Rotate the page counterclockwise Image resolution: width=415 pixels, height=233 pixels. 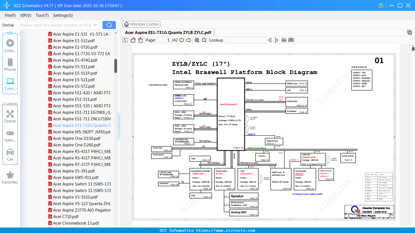click(133, 40)
